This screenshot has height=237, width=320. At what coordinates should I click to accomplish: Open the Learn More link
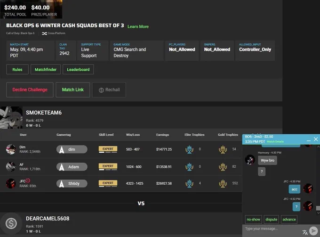[138, 26]
